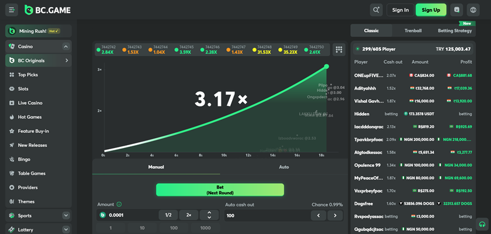Halve the bet amount with 1/2

168,215
